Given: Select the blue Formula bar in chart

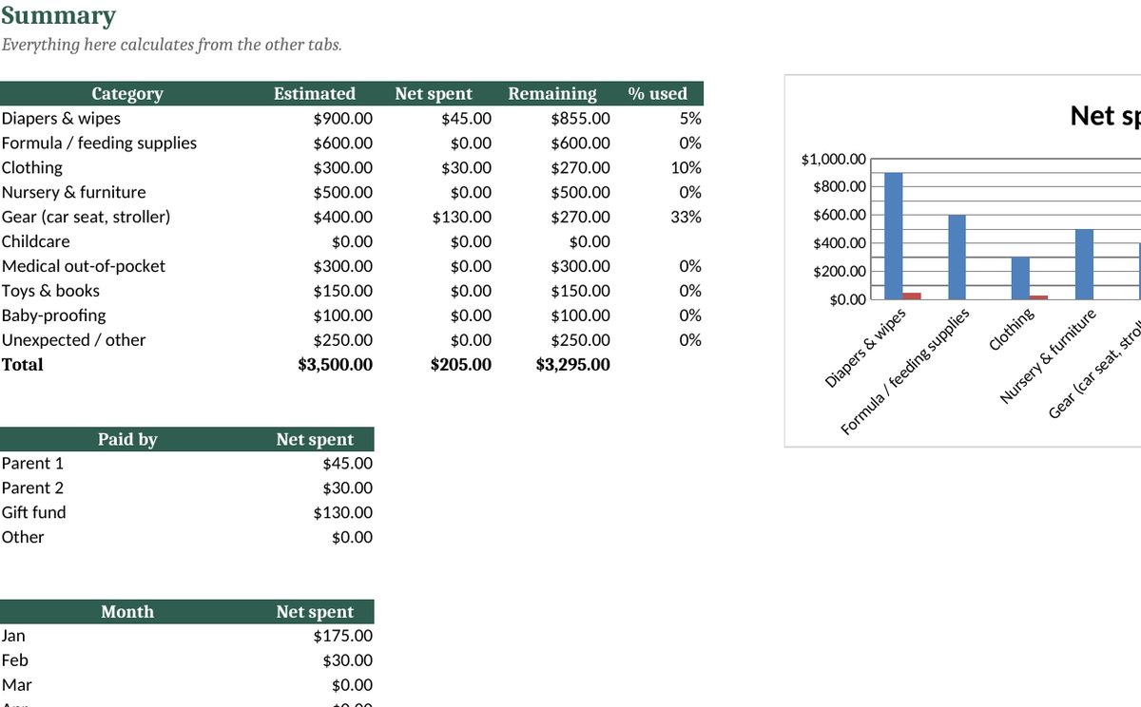Looking at the screenshot, I should pos(957,257).
